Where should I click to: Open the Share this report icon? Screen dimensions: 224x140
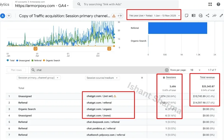click(207, 16)
